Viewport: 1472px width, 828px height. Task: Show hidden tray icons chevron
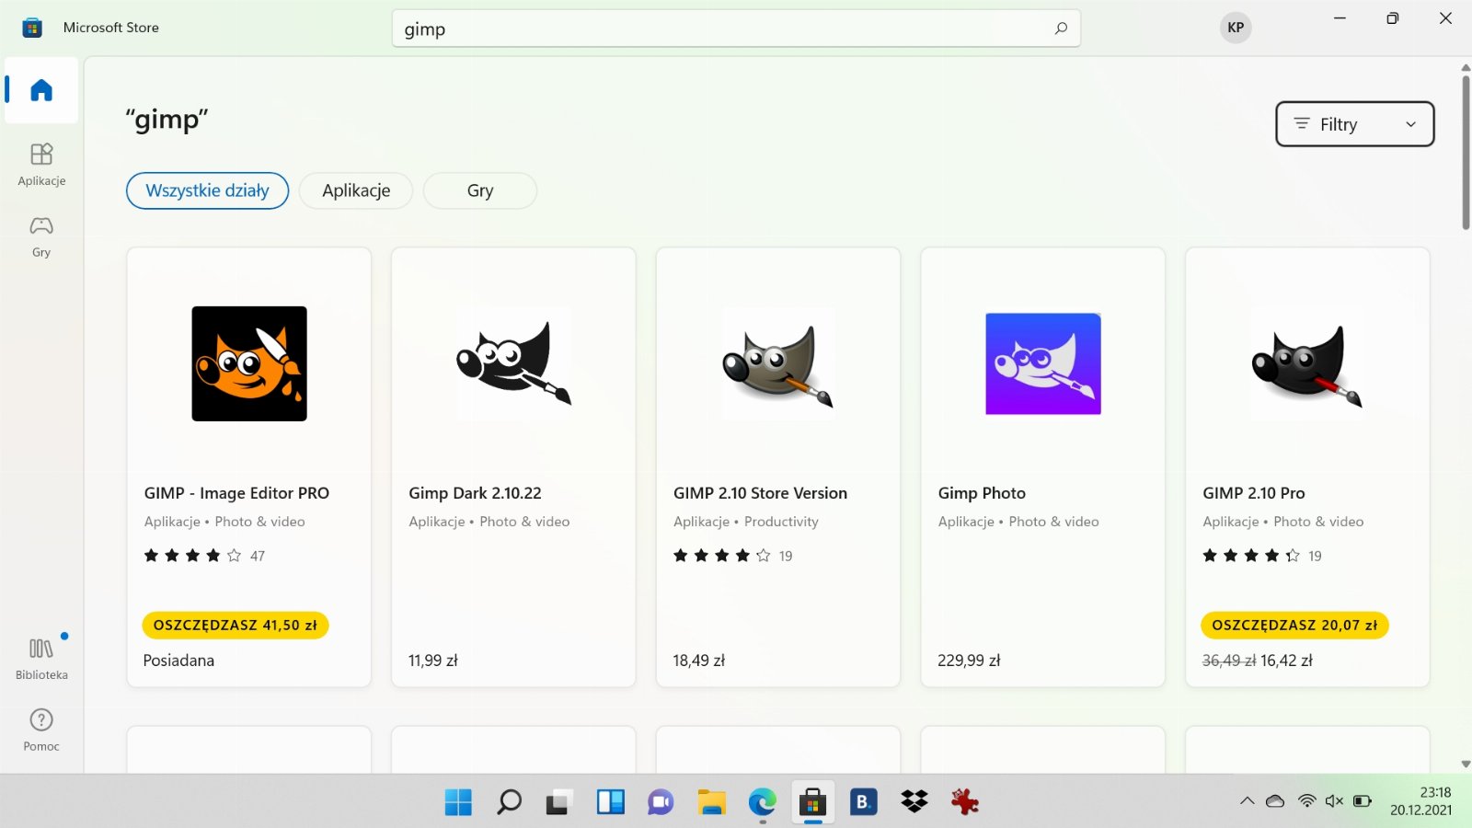point(1248,801)
